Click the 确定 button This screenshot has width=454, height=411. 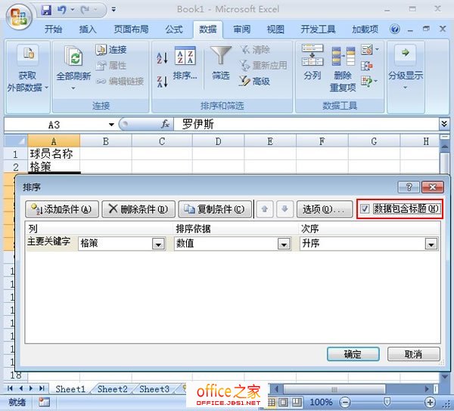pos(353,354)
